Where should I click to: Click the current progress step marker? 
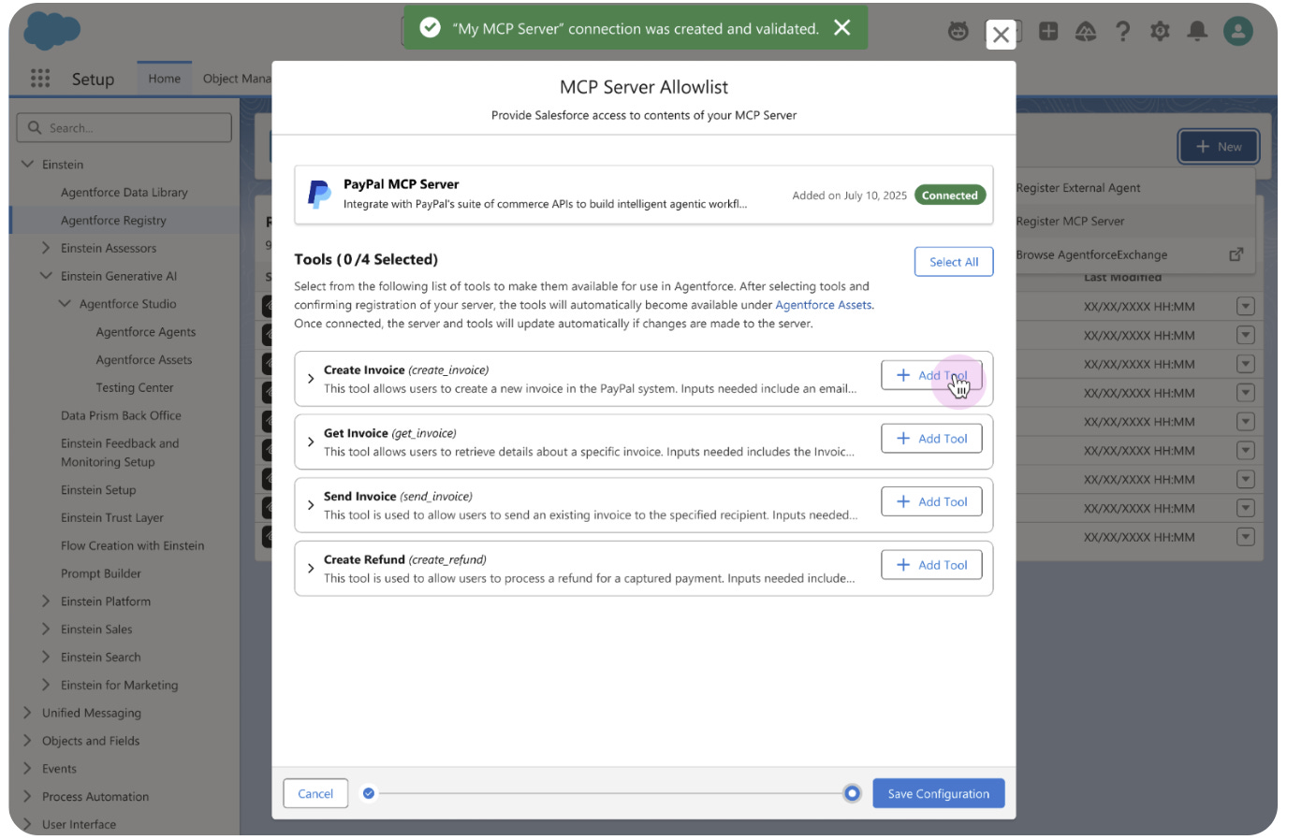pyautogui.click(x=852, y=793)
